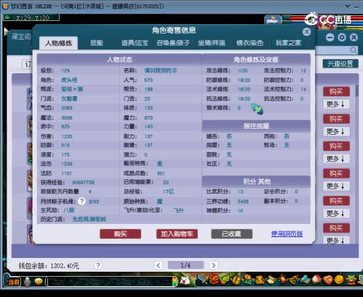Switch to the 人物/修炼 tab
The width and height of the screenshot is (363, 297).
tap(58, 43)
